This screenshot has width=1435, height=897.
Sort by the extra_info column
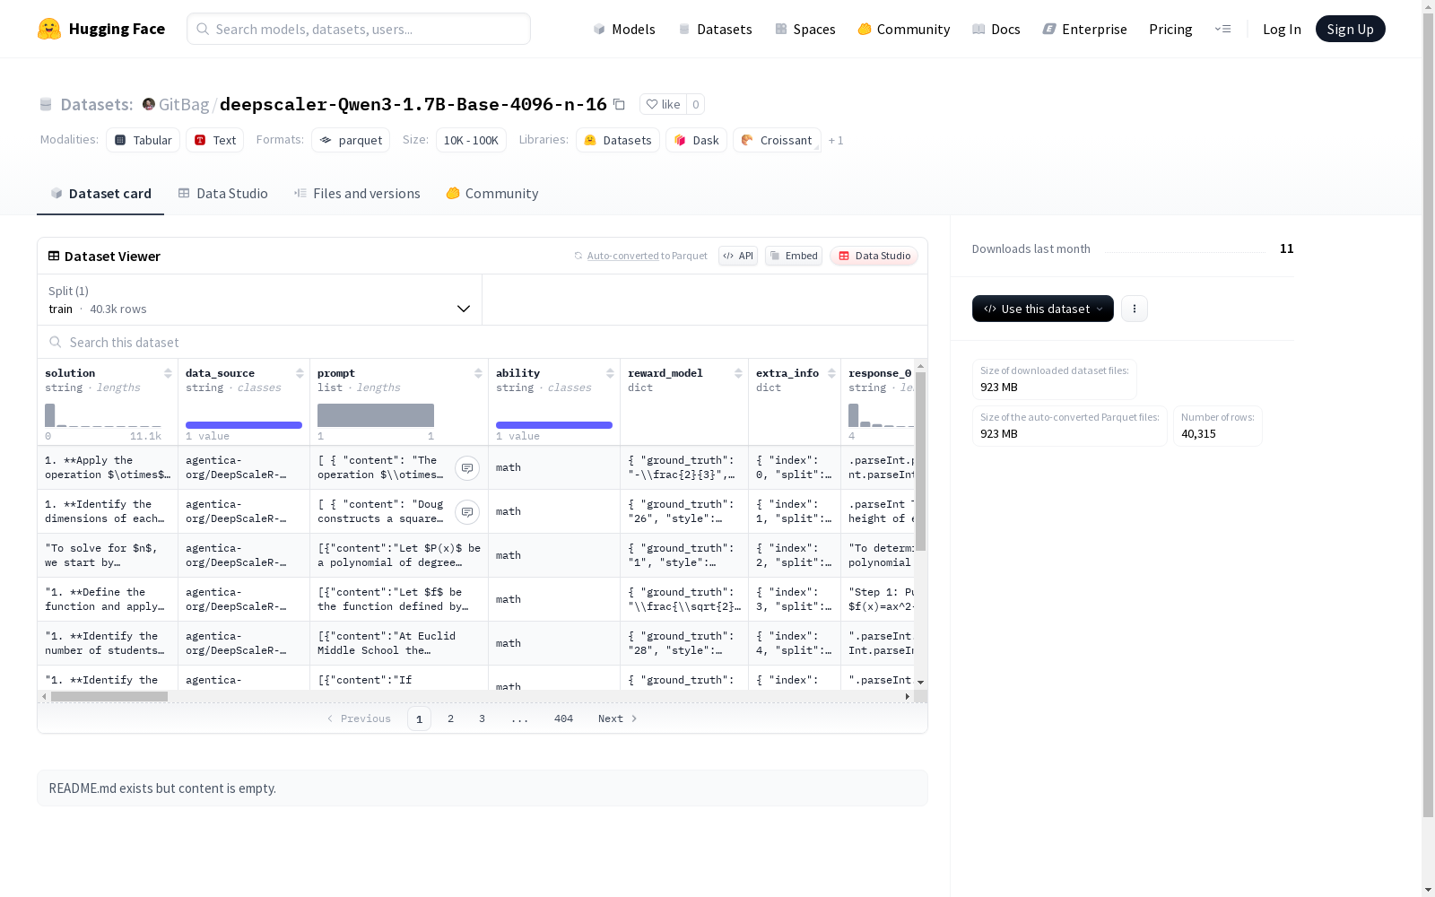coord(831,373)
